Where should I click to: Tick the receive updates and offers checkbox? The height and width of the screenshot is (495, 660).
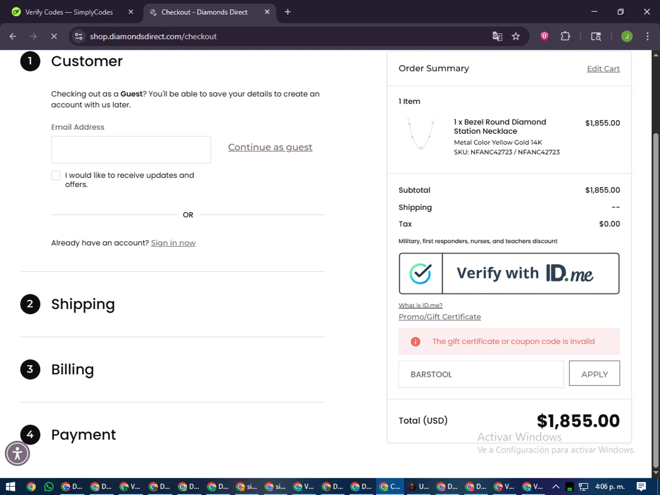[56, 176]
